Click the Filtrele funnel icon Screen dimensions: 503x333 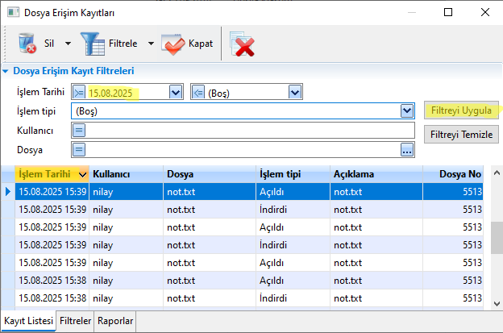pos(92,43)
